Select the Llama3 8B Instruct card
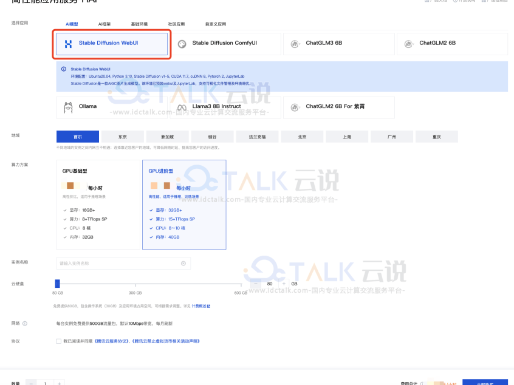This screenshot has width=514, height=385. [225, 107]
